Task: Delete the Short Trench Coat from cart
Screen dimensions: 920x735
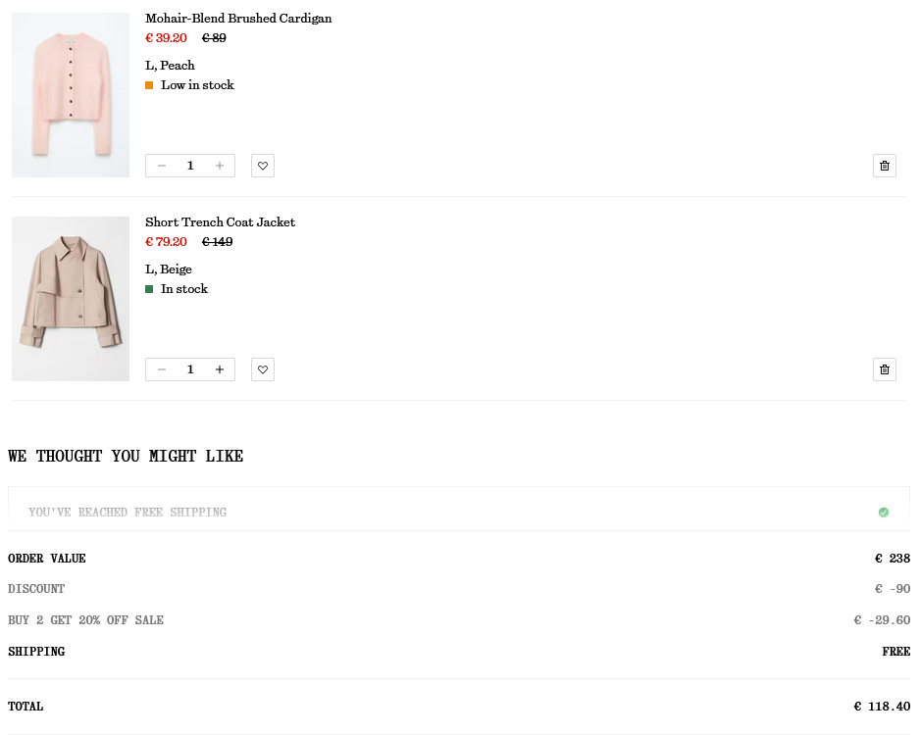Action: pyautogui.click(x=884, y=369)
